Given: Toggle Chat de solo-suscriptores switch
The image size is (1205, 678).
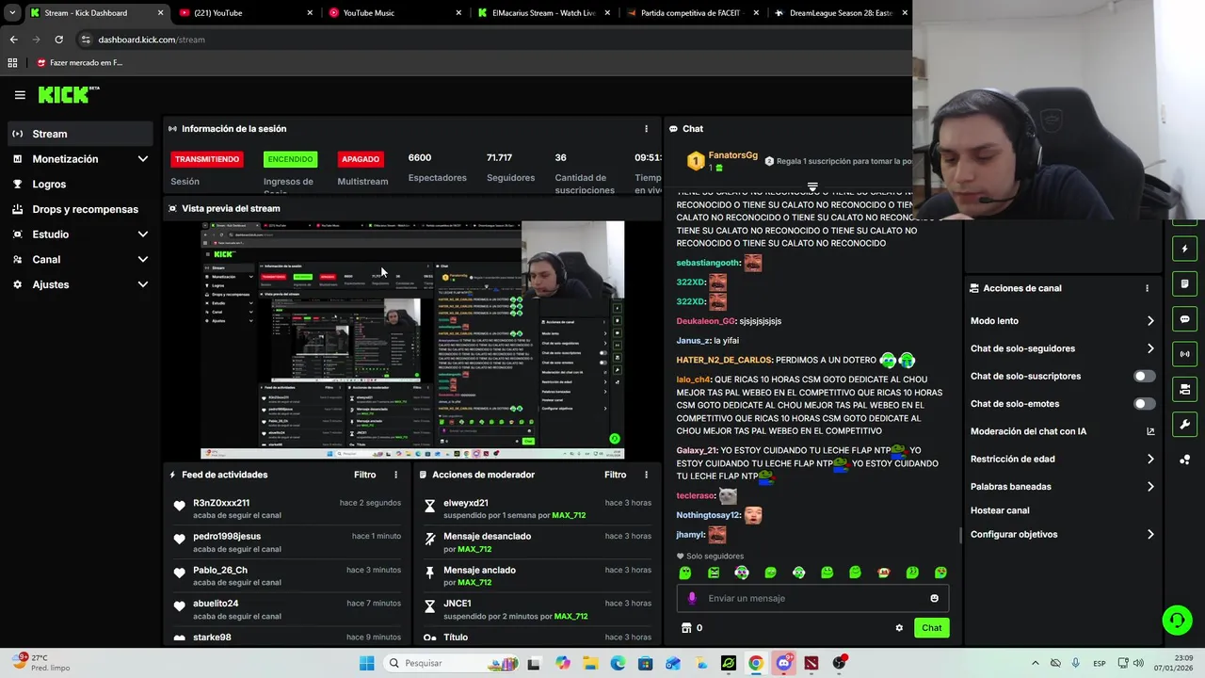Looking at the screenshot, I should click(x=1144, y=376).
